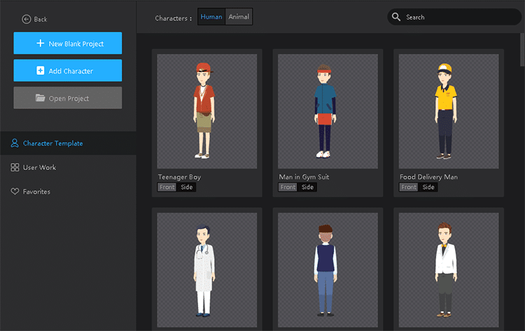Click the Favorites heart icon
Viewport: 525px width, 331px height.
[x=15, y=192]
